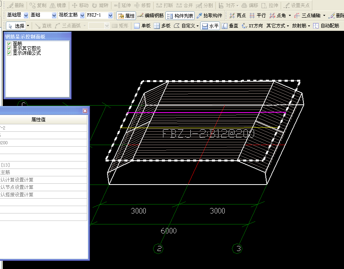Viewport: 344px width, 269px height.
Task: Select the 移动 (move) tool
Action: (x=80, y=5)
